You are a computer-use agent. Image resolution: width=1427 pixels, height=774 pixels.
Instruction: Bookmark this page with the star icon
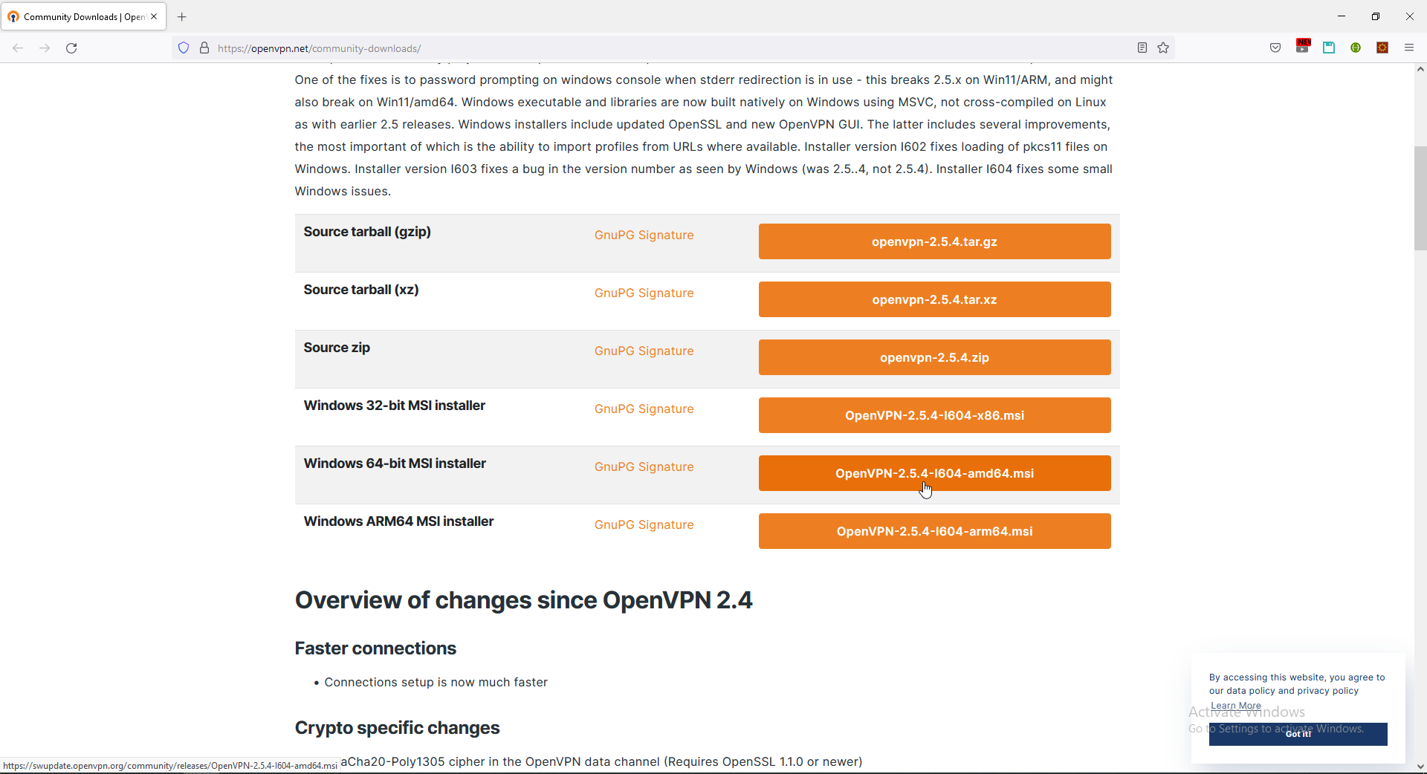tap(1163, 48)
